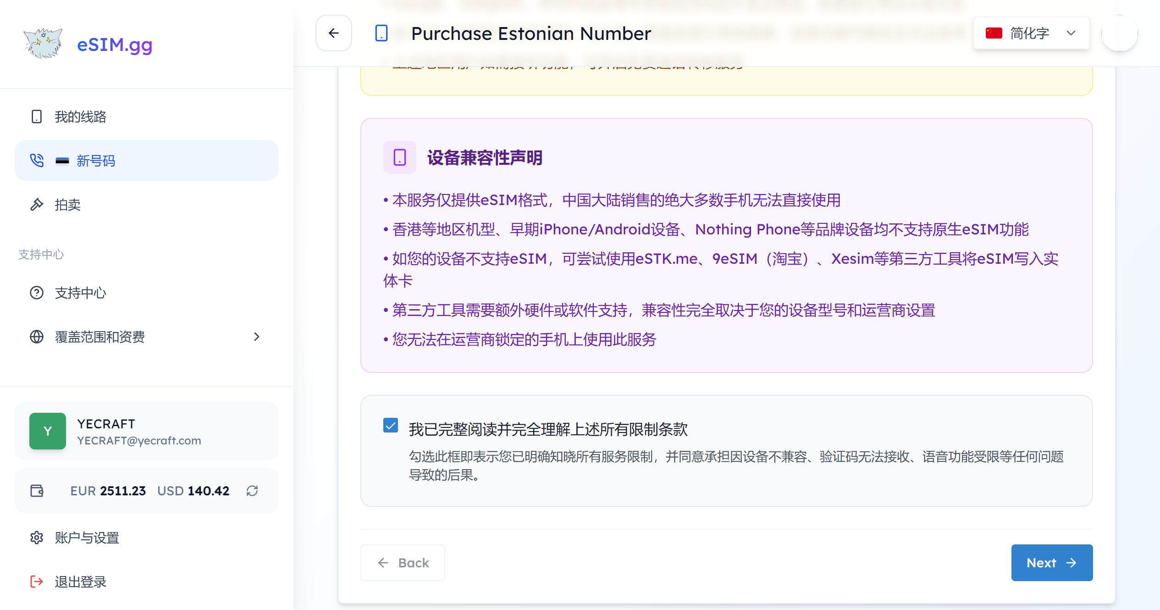Viewport: 1160px width, 610px height.
Task: Click the Next button to continue
Action: coord(1051,562)
